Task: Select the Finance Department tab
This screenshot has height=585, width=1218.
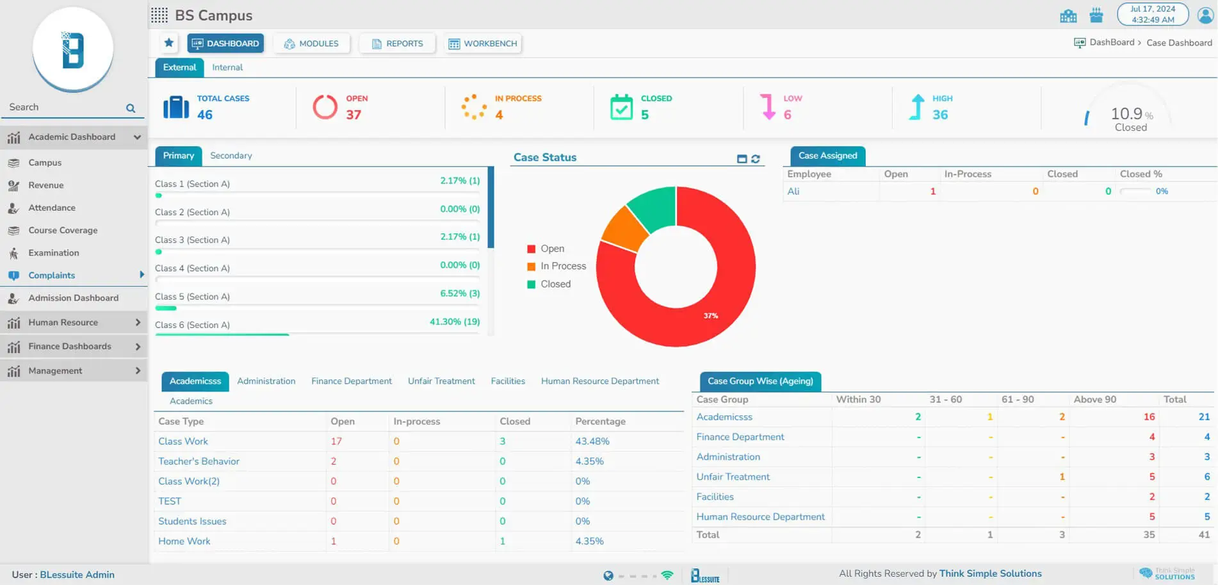Action: (x=351, y=381)
